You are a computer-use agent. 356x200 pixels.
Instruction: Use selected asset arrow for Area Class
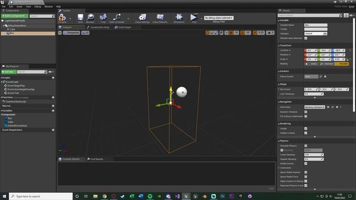point(328,107)
